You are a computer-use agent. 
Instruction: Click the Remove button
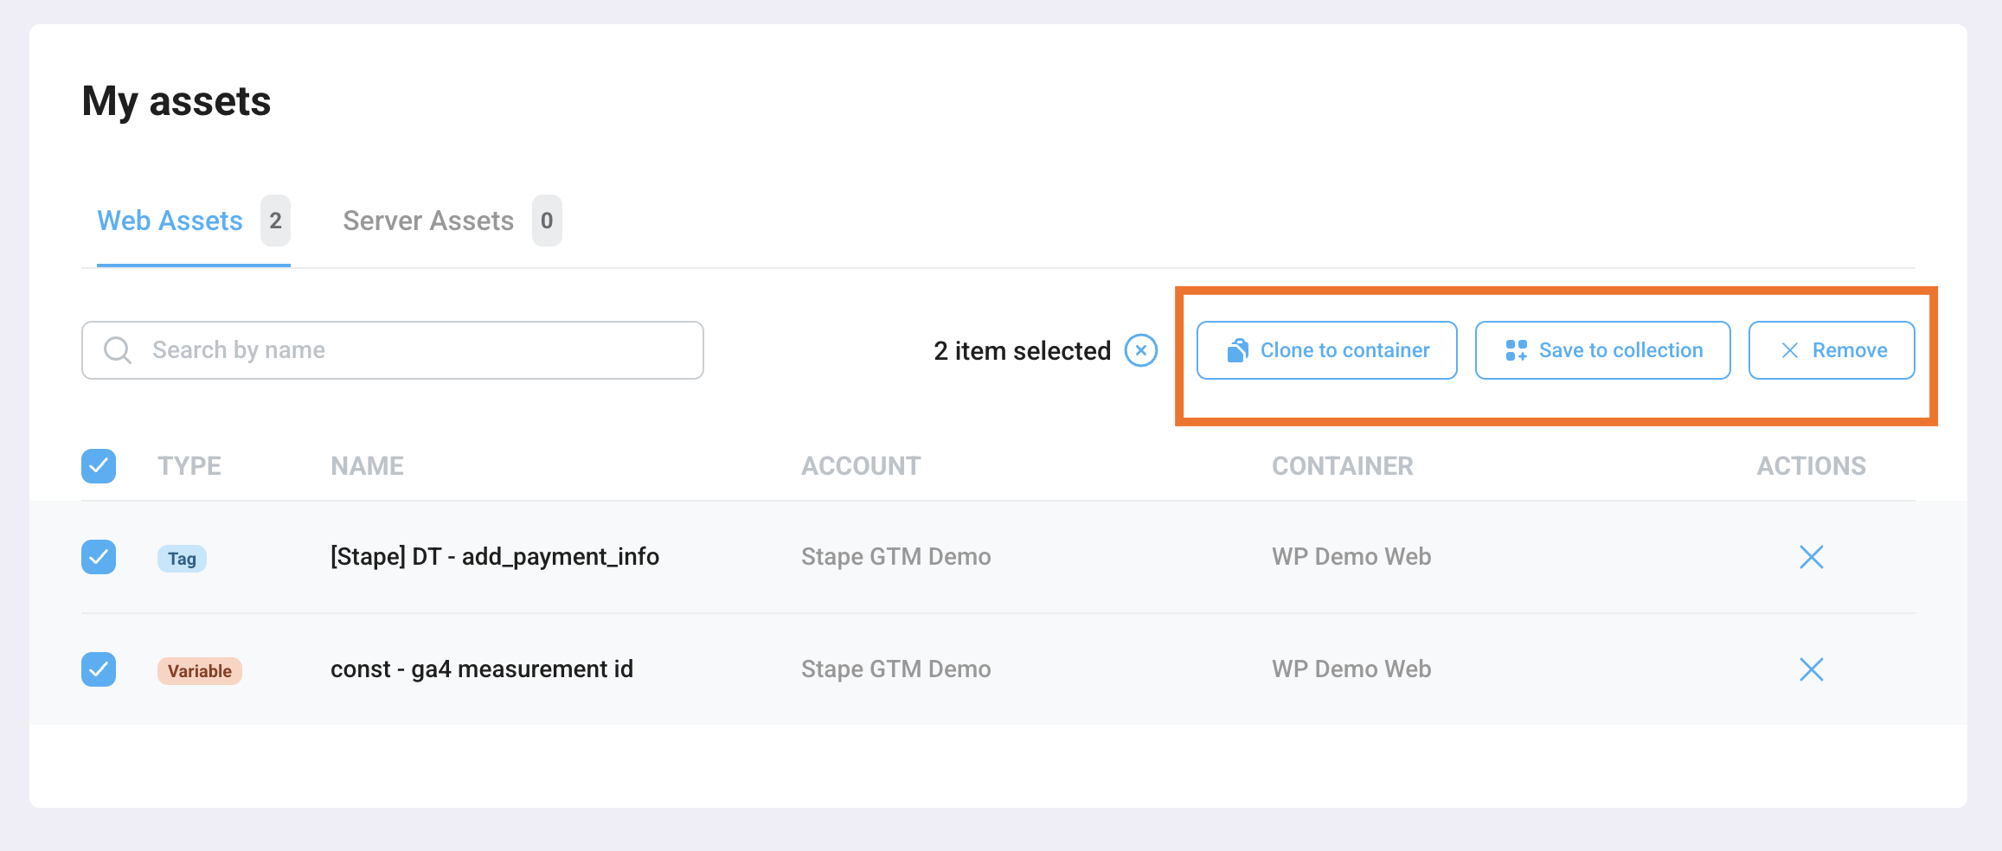click(1832, 350)
